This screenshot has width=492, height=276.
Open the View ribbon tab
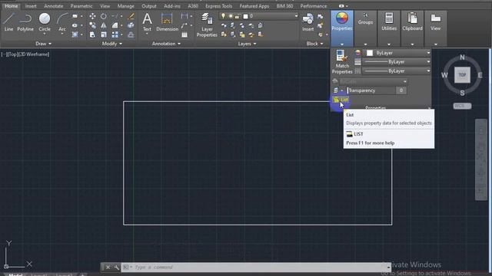[x=105, y=6]
